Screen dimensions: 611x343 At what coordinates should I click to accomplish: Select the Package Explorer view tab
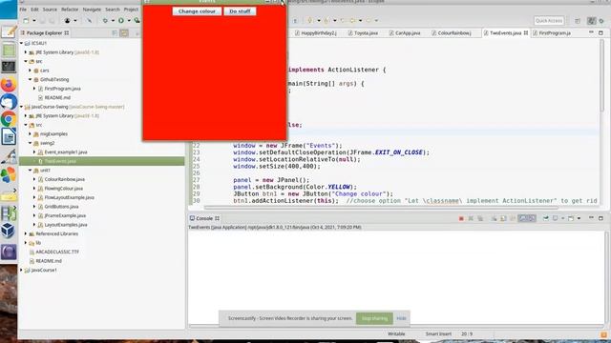click(x=45, y=33)
